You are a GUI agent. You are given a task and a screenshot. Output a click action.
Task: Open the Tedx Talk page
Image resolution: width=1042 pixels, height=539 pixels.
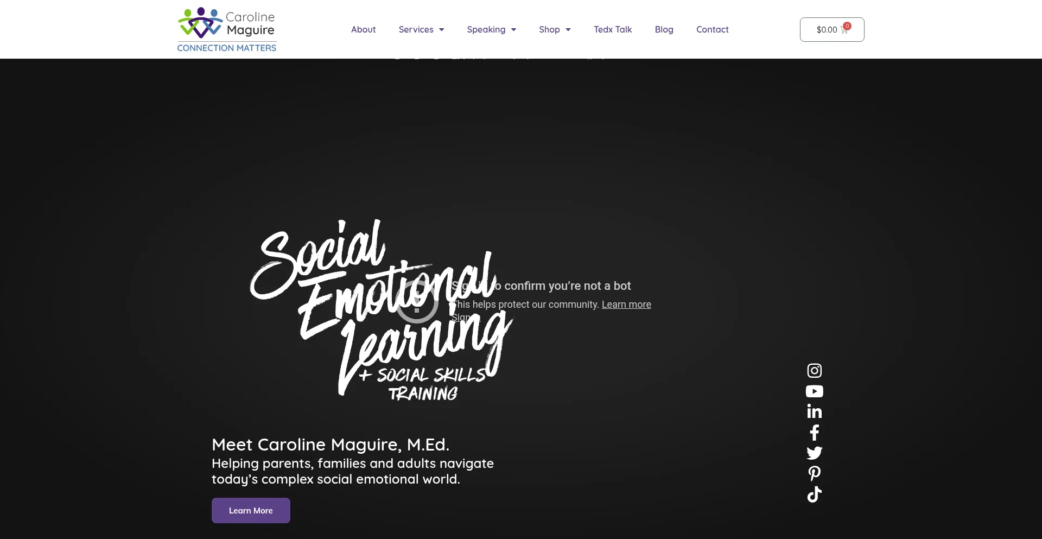(613, 29)
